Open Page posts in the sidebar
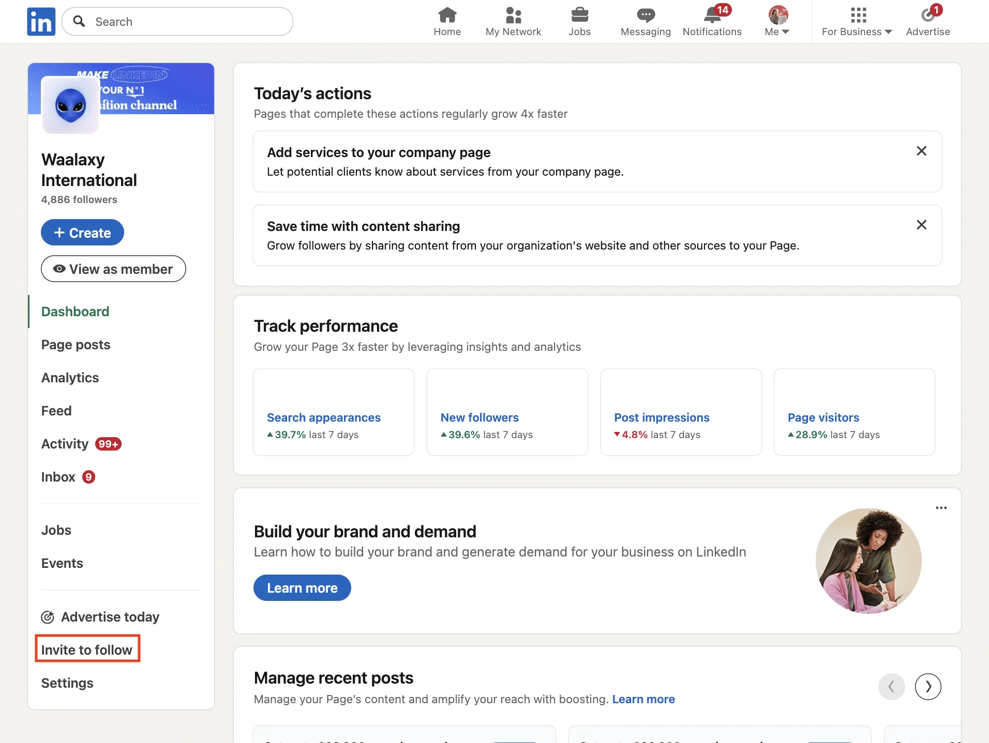 [76, 345]
